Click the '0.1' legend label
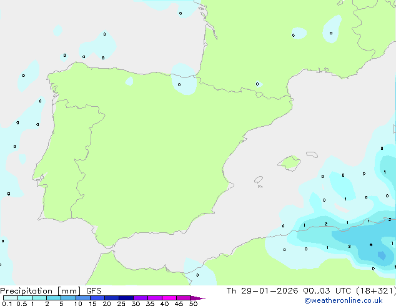This screenshot has height=306, width=396. coord(7,304)
